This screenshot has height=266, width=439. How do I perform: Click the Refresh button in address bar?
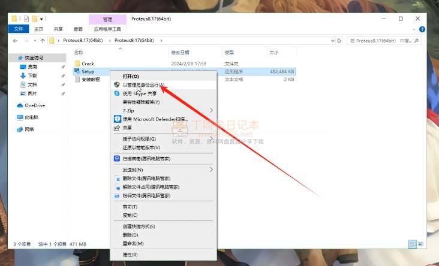click(339, 41)
